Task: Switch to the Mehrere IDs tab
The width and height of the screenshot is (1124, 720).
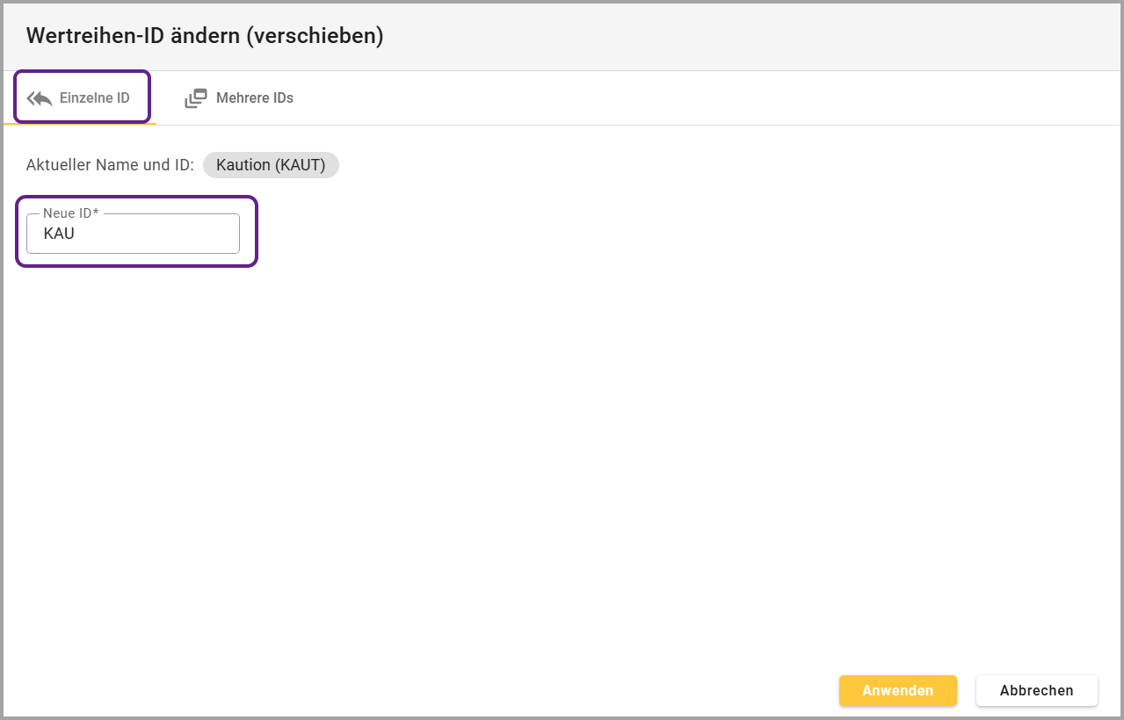Action: pyautogui.click(x=254, y=98)
